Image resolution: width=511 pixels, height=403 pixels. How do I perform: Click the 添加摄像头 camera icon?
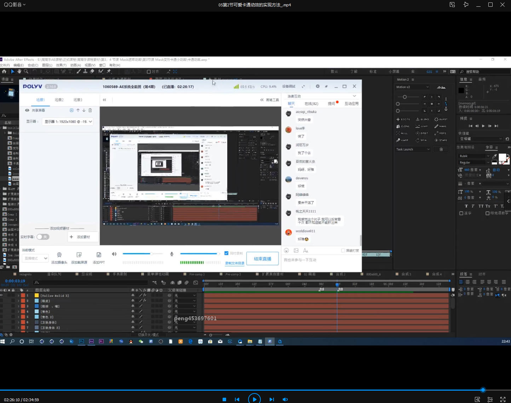[x=59, y=255]
